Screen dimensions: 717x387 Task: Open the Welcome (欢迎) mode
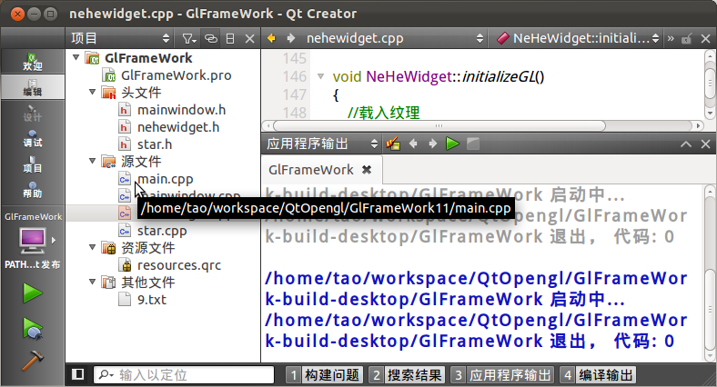point(33,62)
